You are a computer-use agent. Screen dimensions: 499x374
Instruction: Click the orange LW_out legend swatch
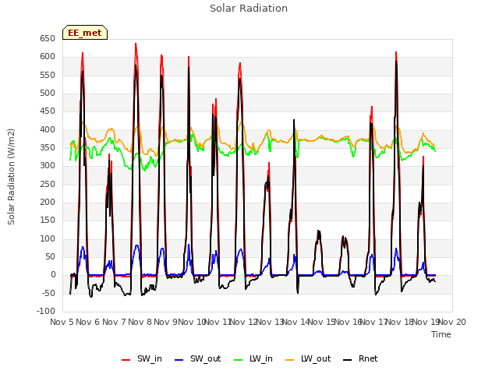[290, 360]
